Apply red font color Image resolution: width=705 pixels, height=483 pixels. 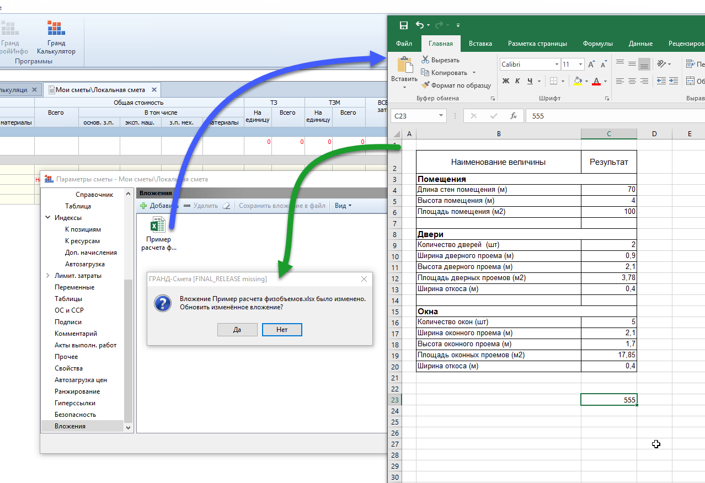click(596, 81)
